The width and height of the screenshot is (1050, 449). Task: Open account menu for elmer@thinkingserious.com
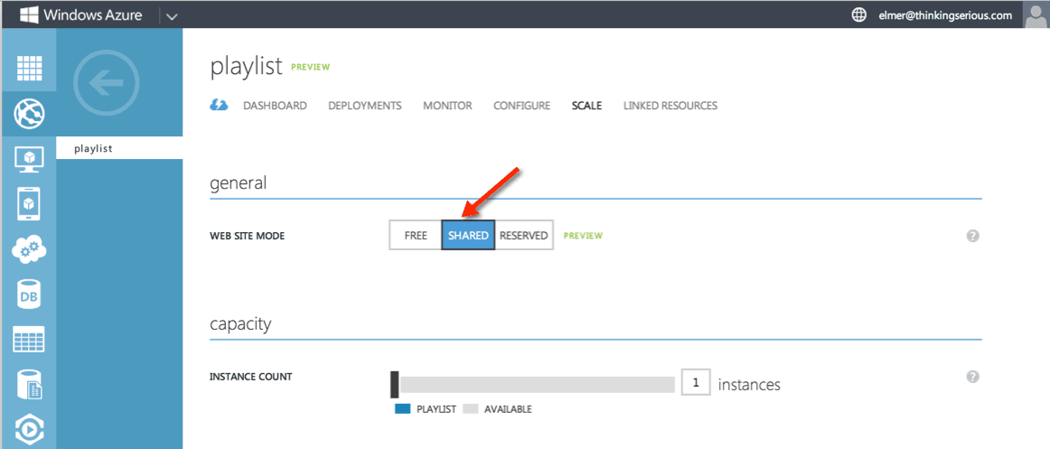click(945, 15)
